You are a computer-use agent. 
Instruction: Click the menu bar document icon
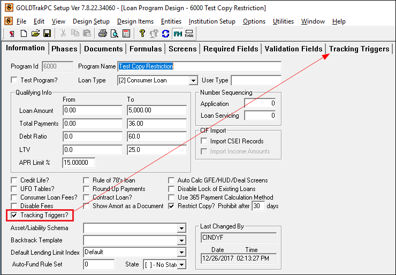coord(9,21)
